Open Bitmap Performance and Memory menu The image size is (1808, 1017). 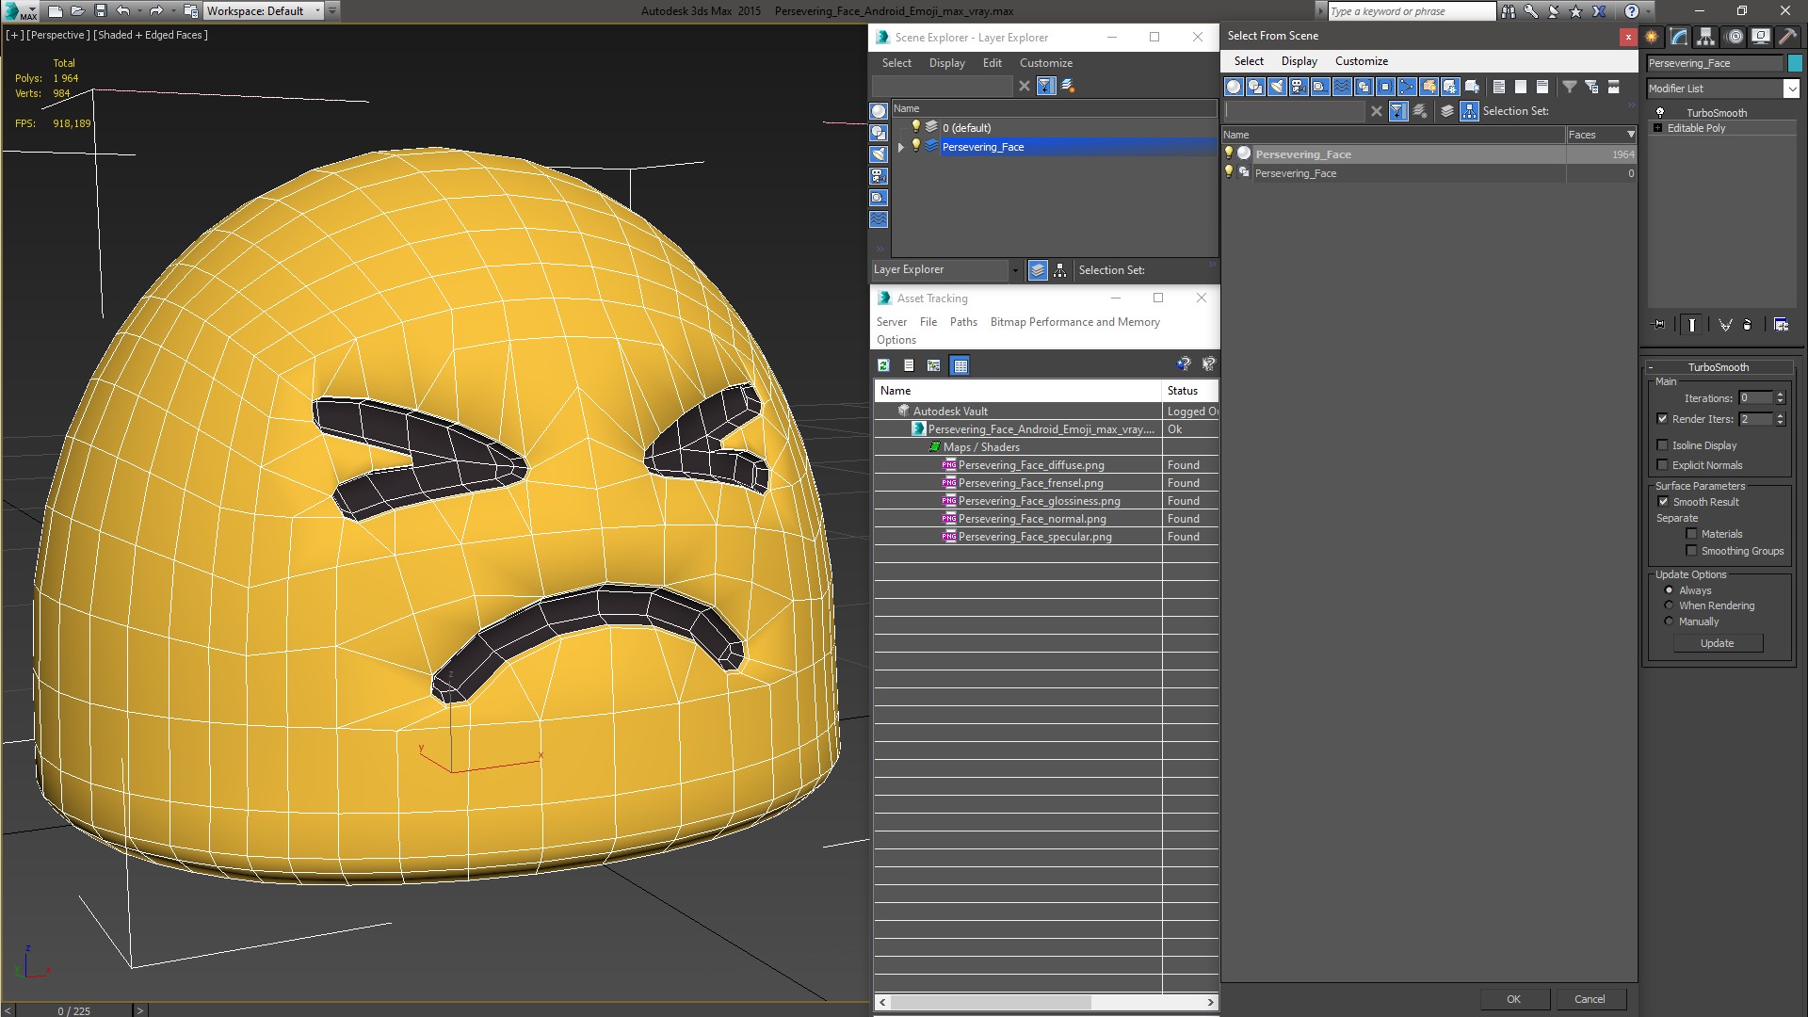[1074, 322]
